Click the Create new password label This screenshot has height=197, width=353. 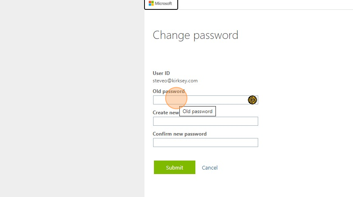coord(165,113)
